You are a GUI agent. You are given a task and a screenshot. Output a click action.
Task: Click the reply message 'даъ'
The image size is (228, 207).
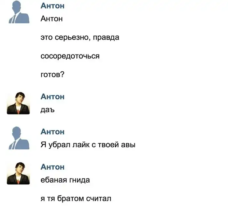point(48,110)
